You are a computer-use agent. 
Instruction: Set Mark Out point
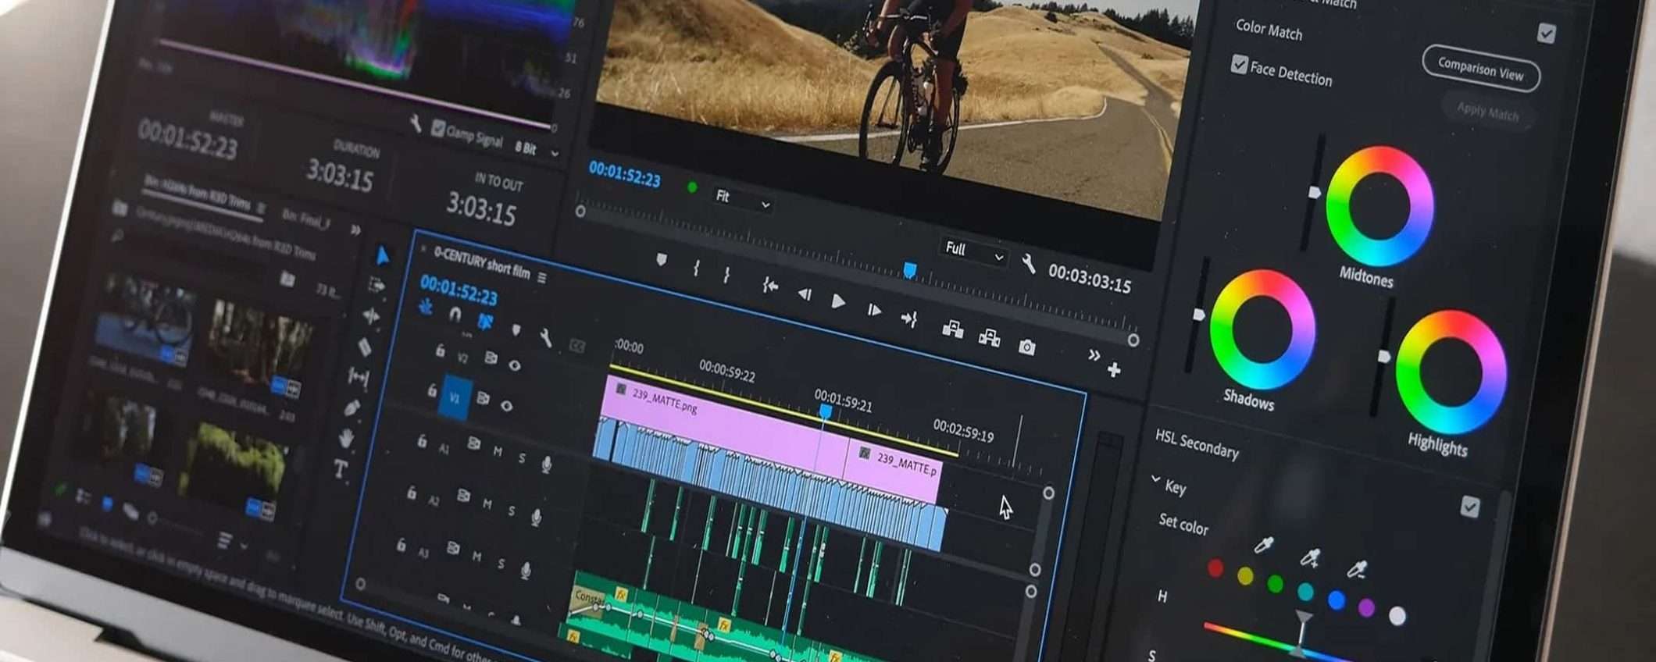[x=726, y=275]
